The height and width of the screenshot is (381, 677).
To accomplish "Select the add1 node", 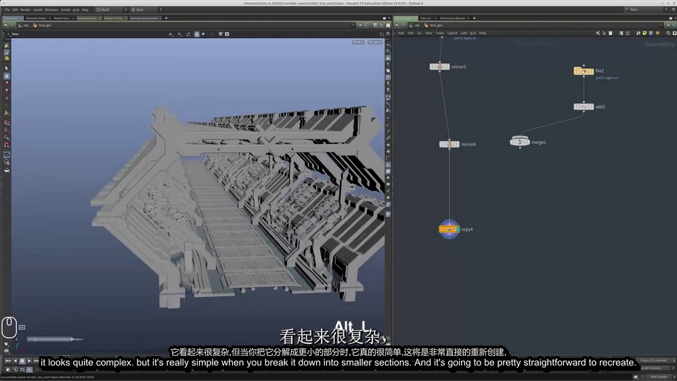I will [x=584, y=106].
